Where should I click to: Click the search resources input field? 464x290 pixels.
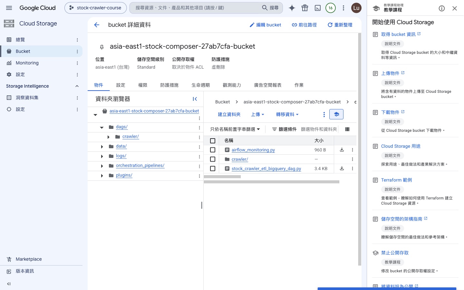tap(195, 8)
